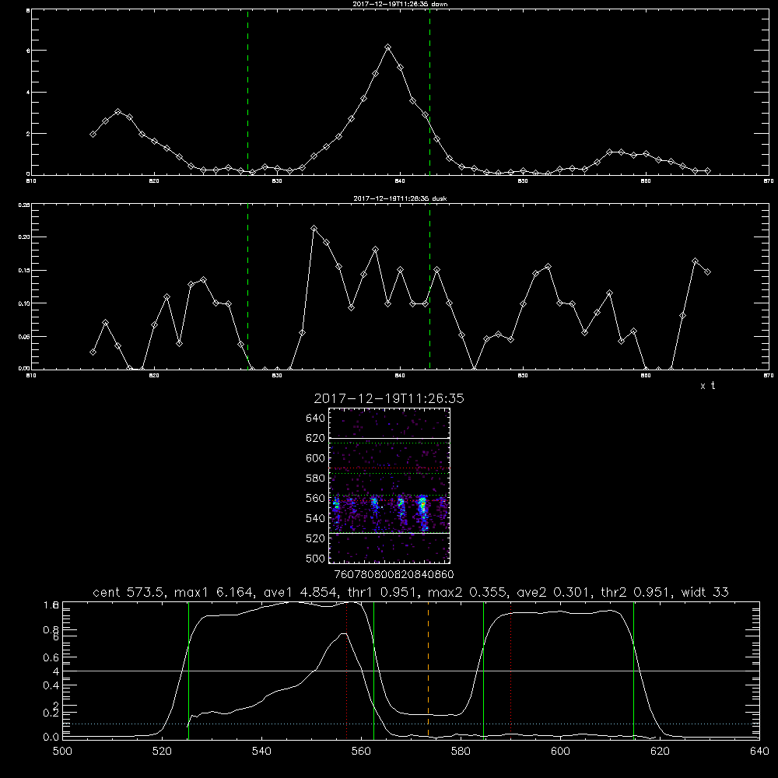The width and height of the screenshot is (778, 778).
Task: Click left green dashed line in dawn plot
Action: click(x=247, y=92)
